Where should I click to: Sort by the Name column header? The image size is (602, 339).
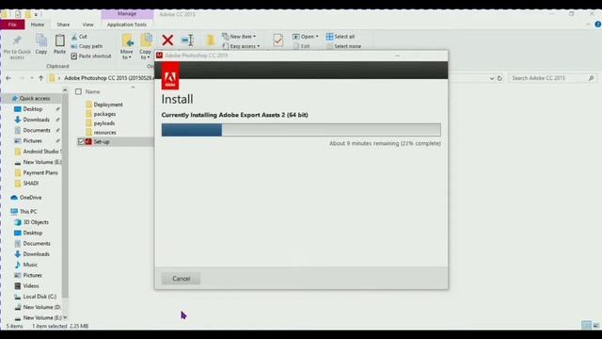click(92, 92)
